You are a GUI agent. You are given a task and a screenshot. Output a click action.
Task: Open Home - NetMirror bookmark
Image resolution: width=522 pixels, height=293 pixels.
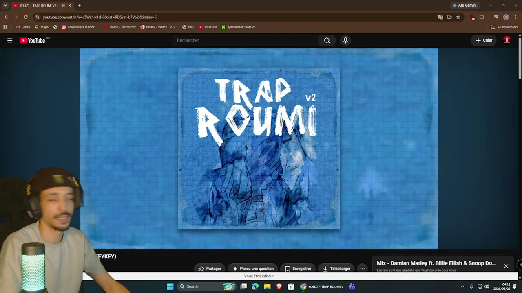point(120,27)
